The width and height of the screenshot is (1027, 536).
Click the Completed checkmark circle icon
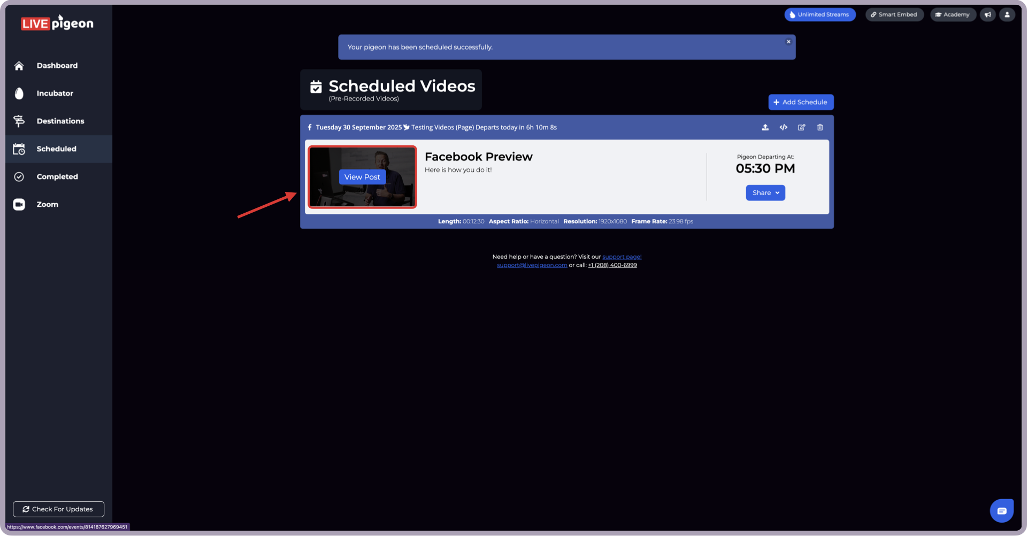click(19, 177)
